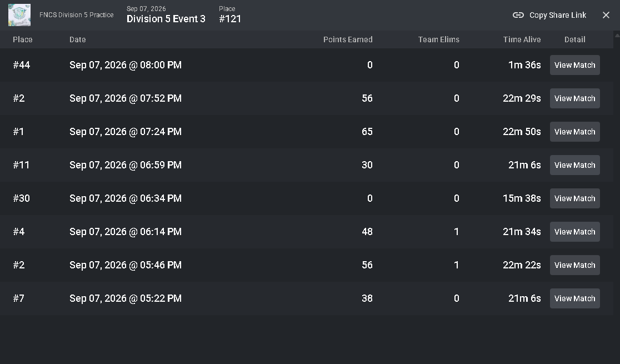
Task: Open View Match for the #1 placement
Action: pyautogui.click(x=574, y=132)
